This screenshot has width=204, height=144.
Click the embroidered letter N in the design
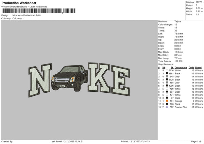click(x=40, y=80)
